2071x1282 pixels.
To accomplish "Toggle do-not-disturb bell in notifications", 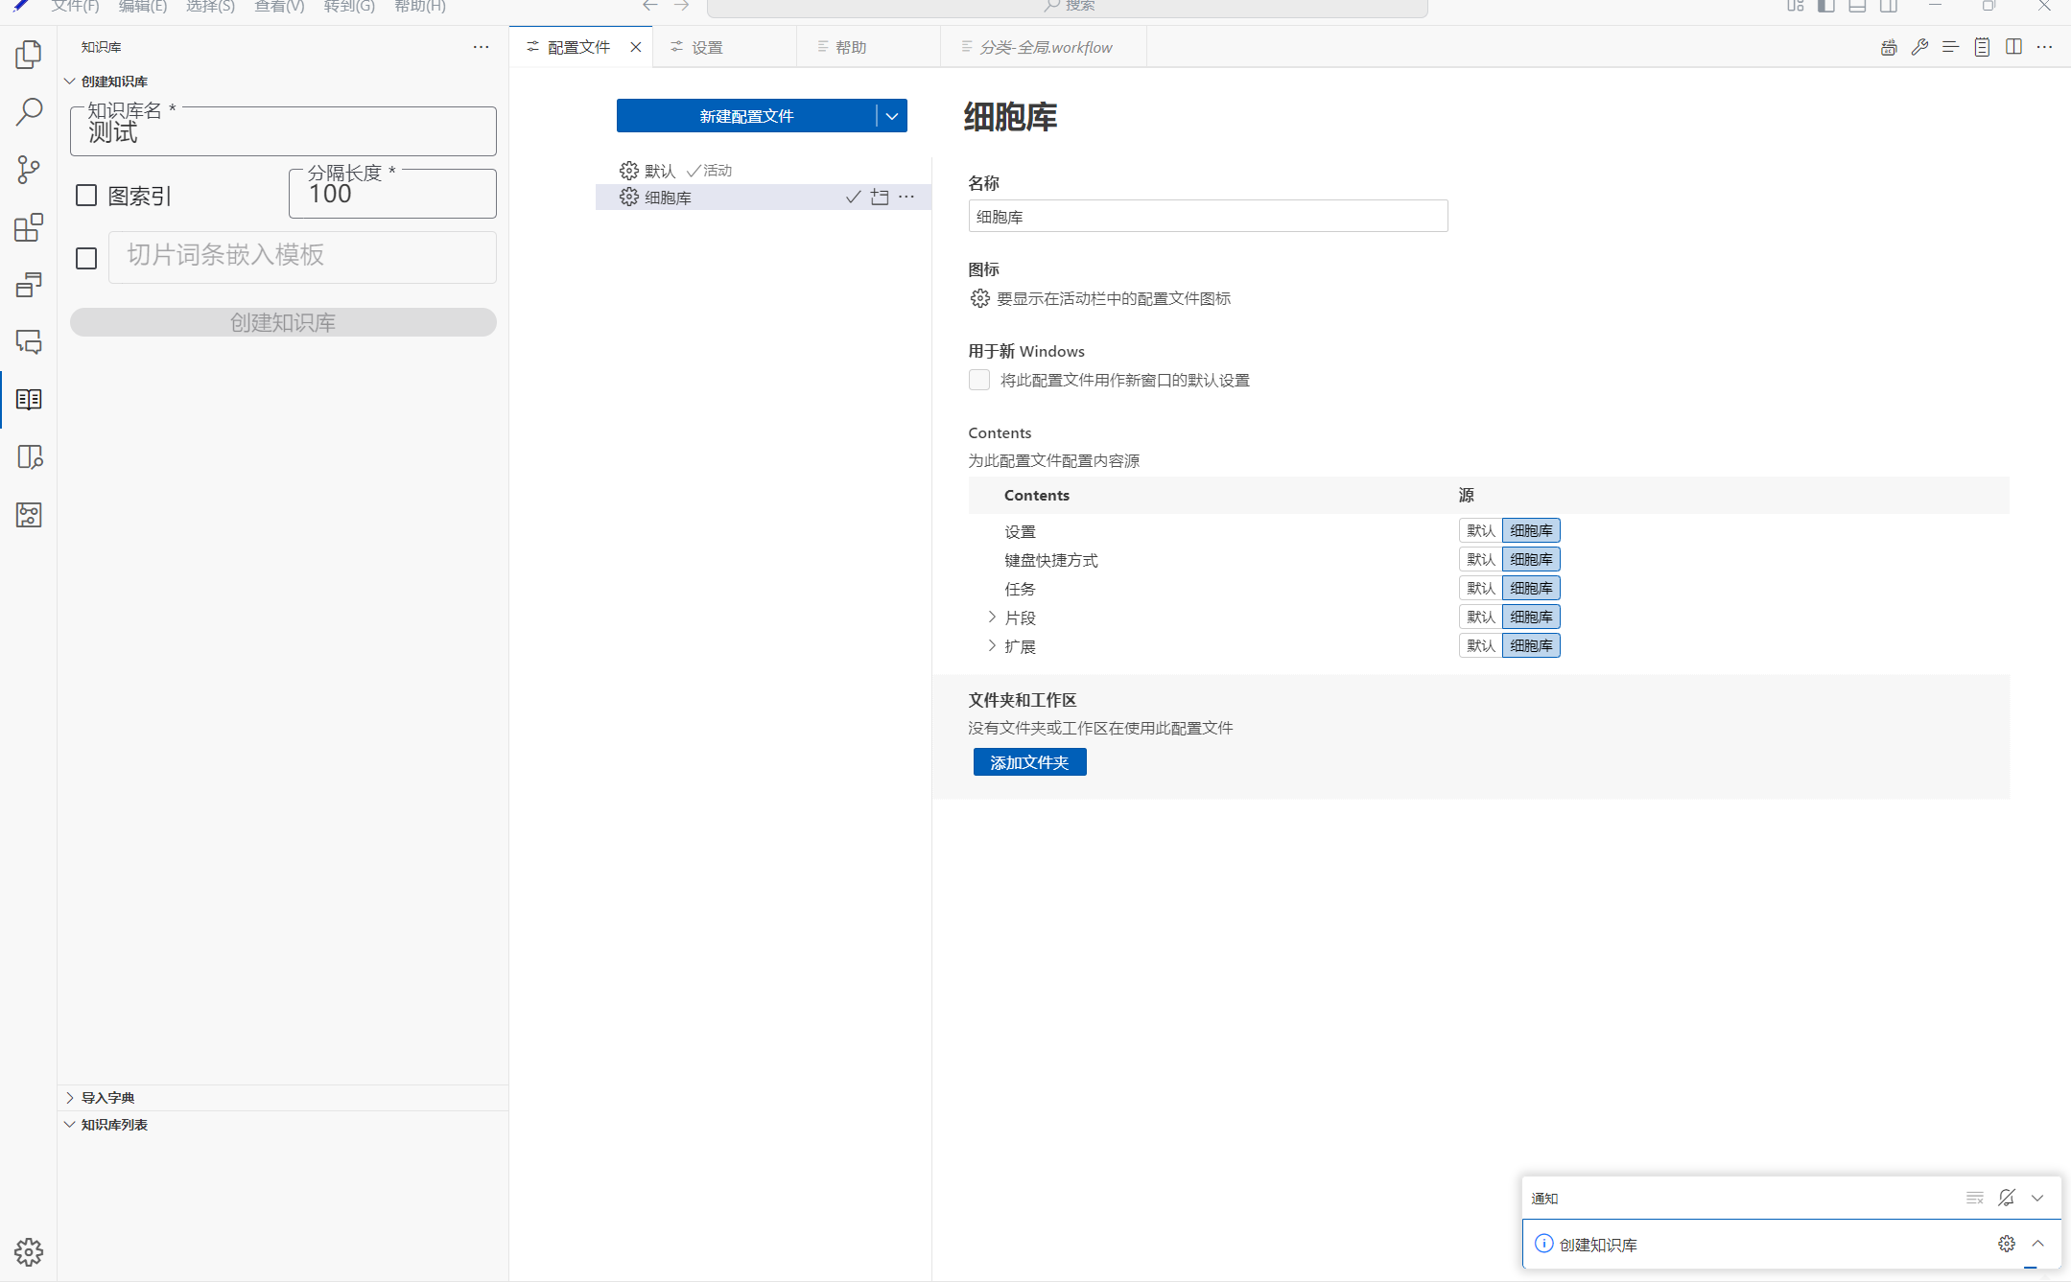I will (2006, 1198).
